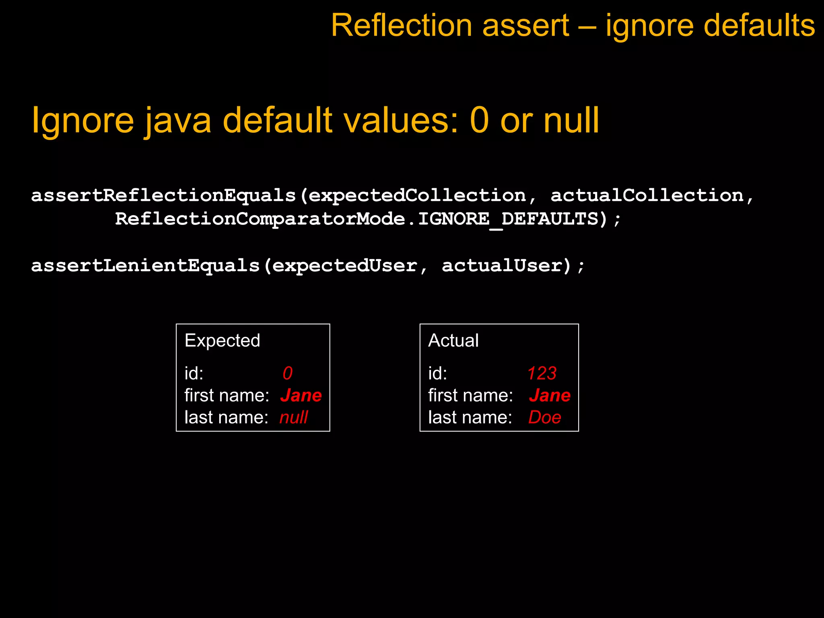Click 'ReflectionComparatorMode.IGNORE_DEFAULTS);' code line
Screen dimensions: 824x618
(368, 220)
